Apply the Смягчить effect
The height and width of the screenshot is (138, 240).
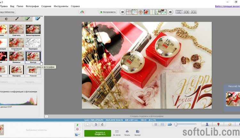(x=16, y=30)
